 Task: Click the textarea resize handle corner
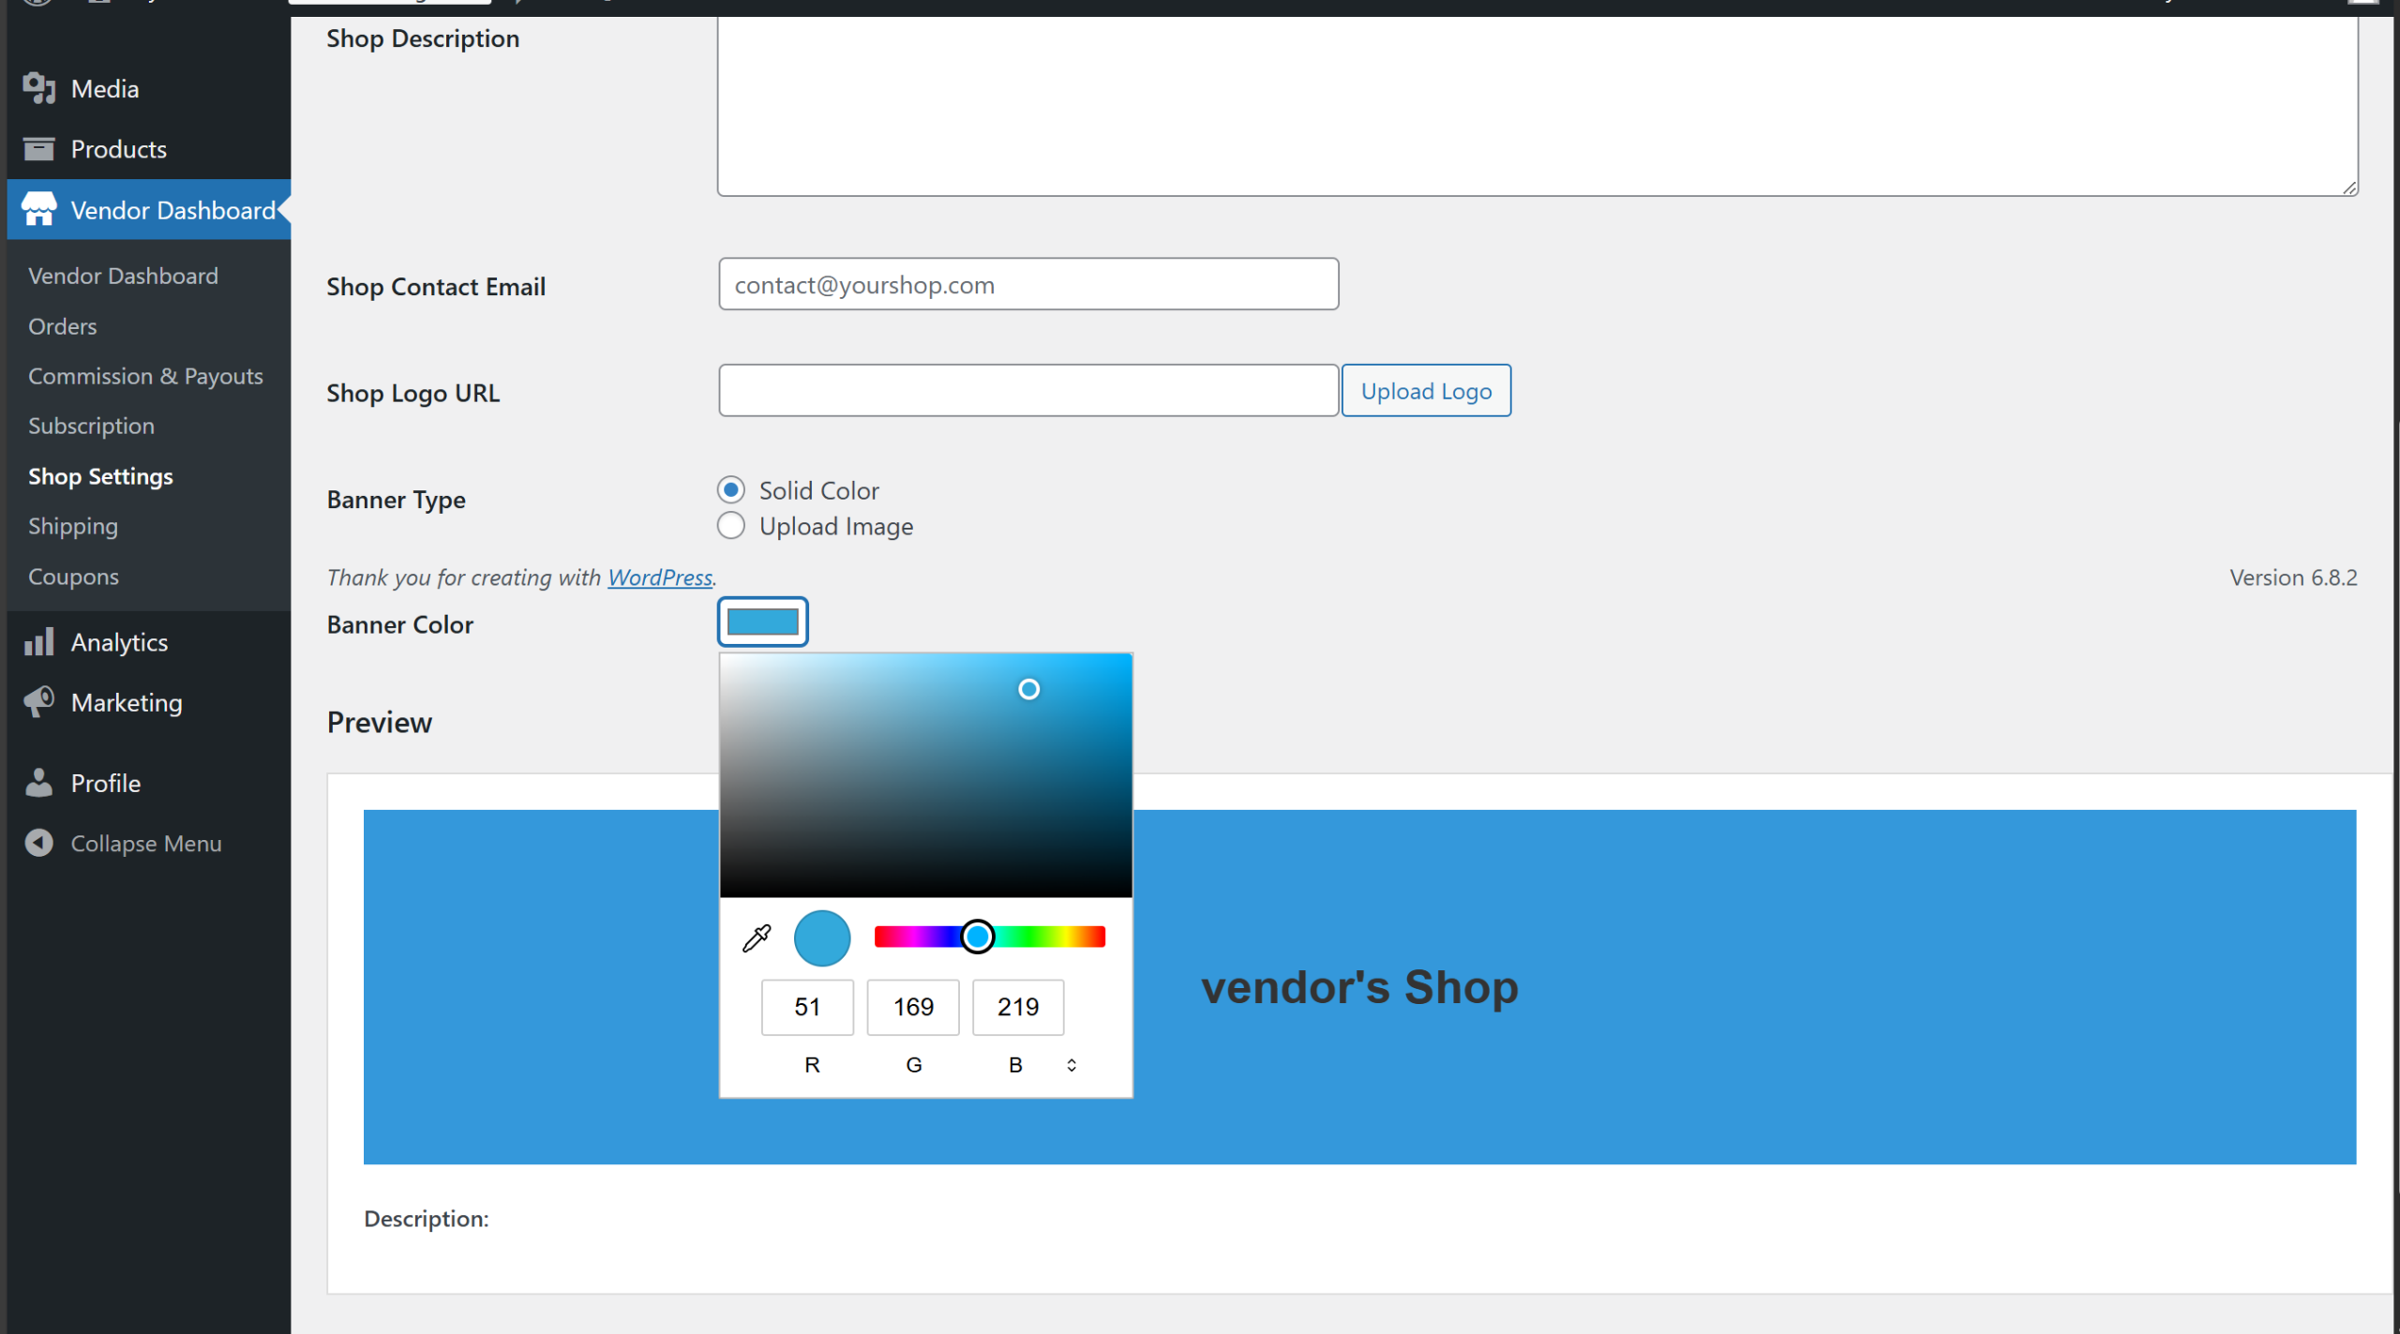pos(2349,187)
